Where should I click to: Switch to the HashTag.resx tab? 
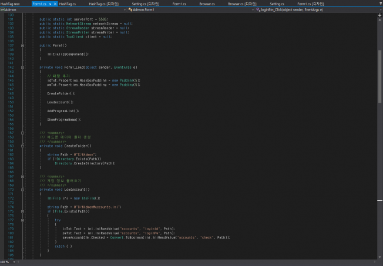point(10,4)
